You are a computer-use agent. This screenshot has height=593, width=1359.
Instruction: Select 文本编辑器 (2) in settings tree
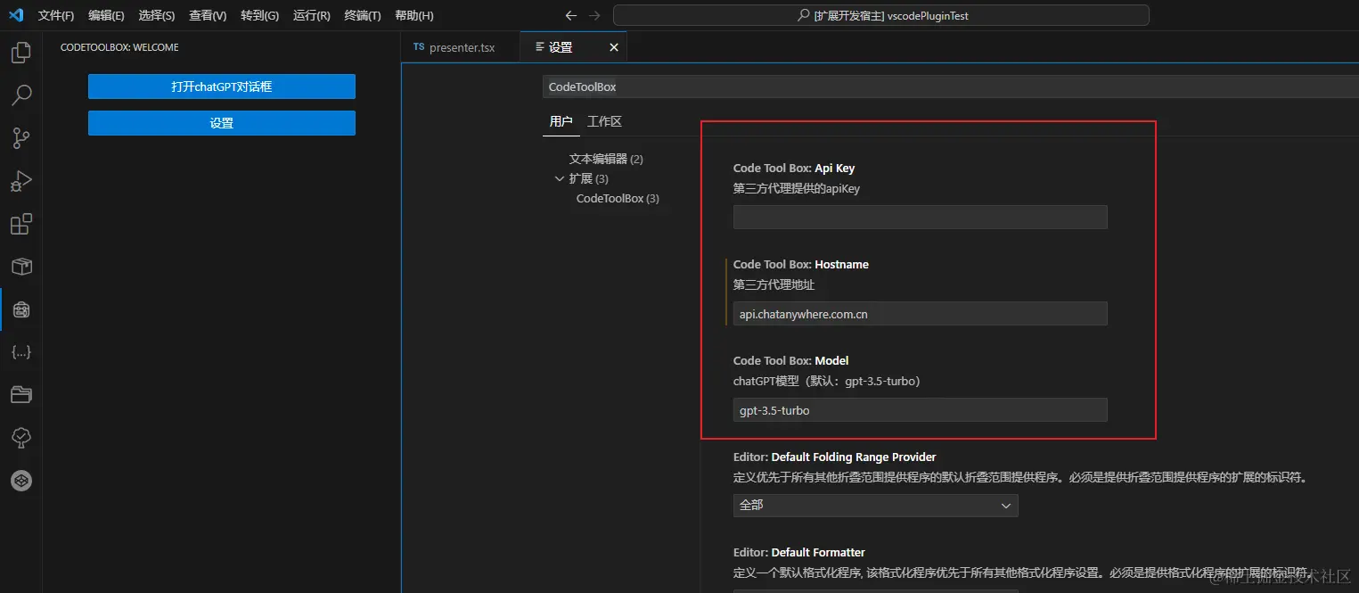coord(606,159)
